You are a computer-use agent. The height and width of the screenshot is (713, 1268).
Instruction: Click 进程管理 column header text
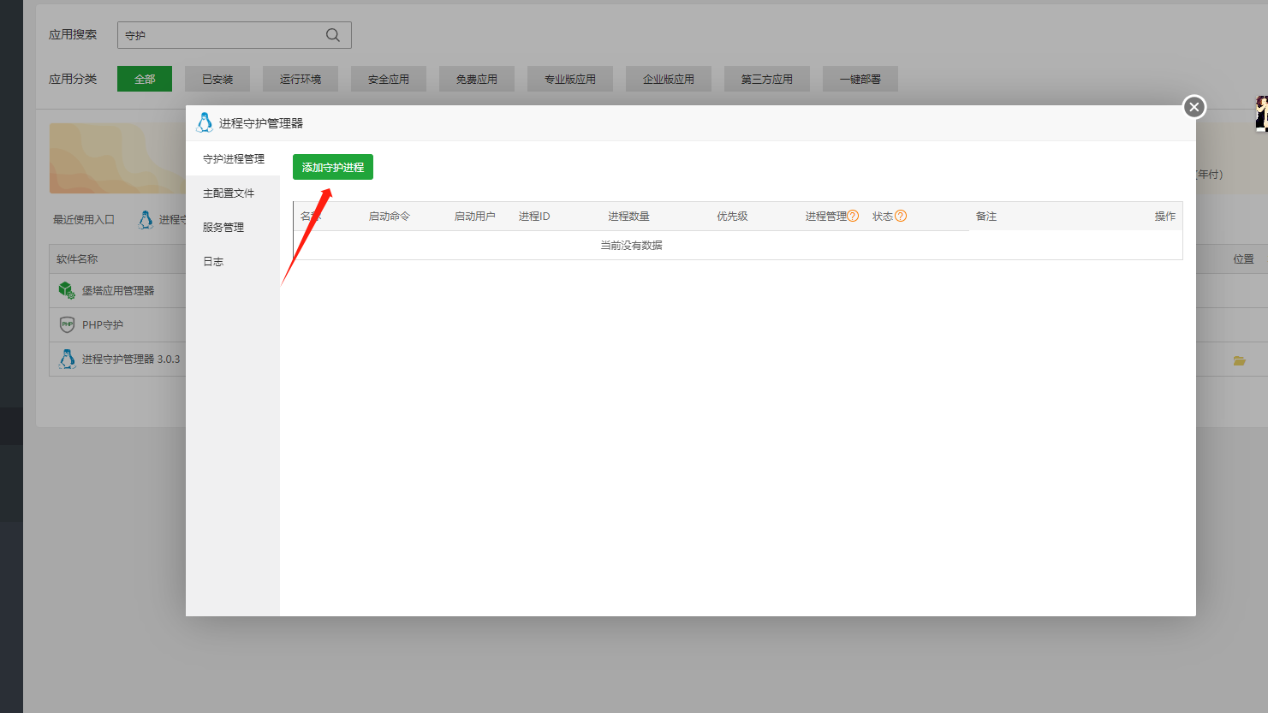coord(825,217)
